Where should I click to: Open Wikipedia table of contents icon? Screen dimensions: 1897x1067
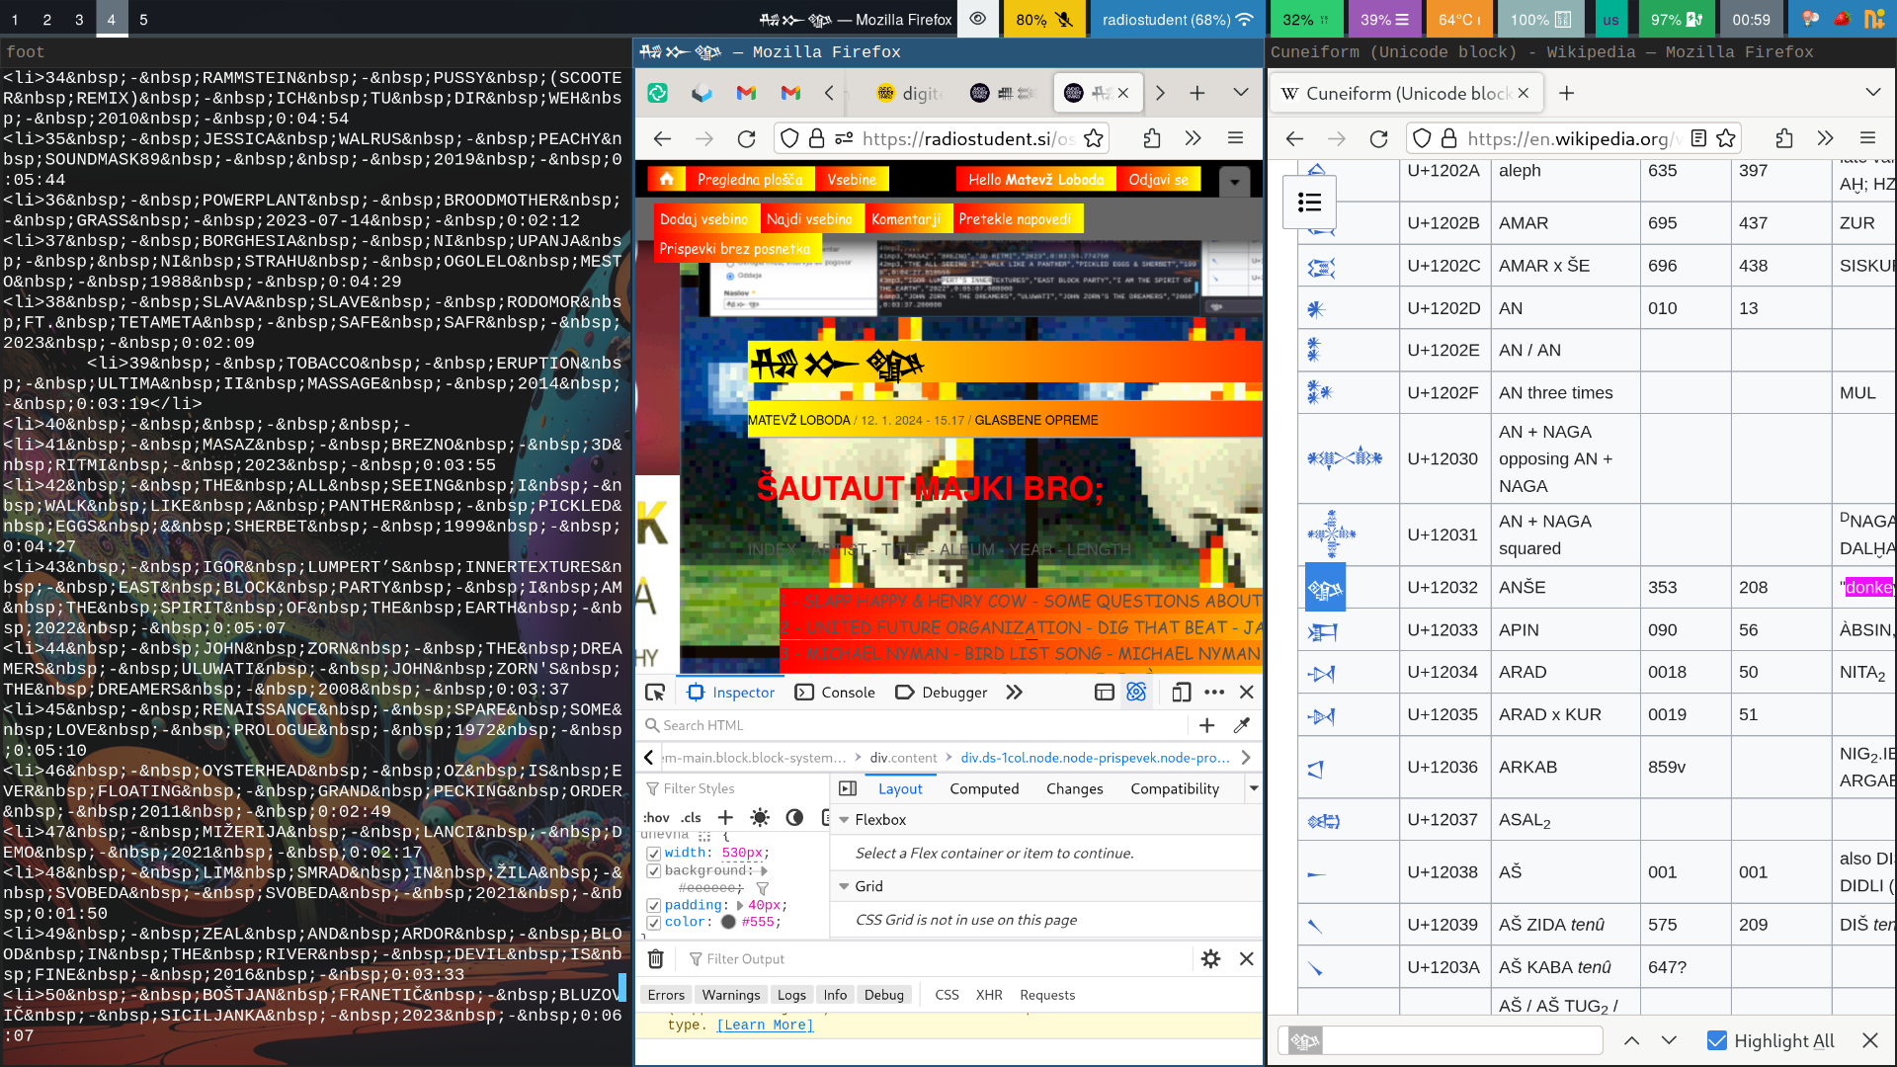[x=1309, y=202]
